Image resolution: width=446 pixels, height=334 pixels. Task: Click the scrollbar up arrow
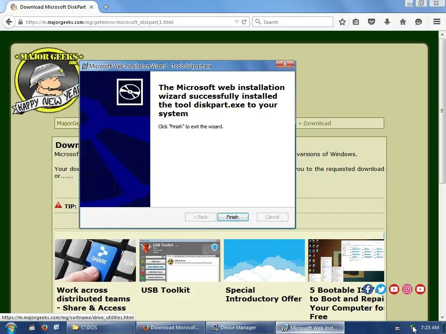(x=442, y=34)
